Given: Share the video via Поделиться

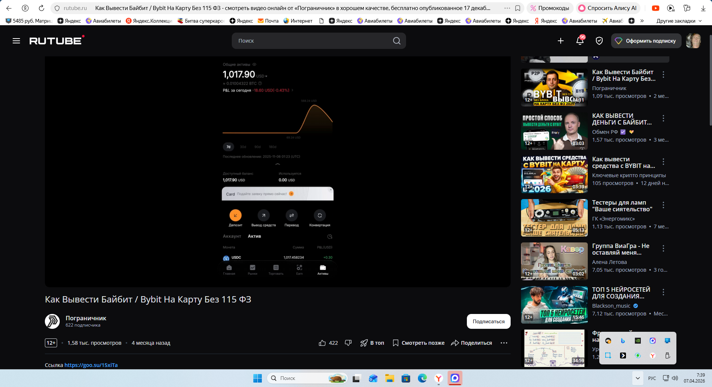Looking at the screenshot, I should click(471, 343).
